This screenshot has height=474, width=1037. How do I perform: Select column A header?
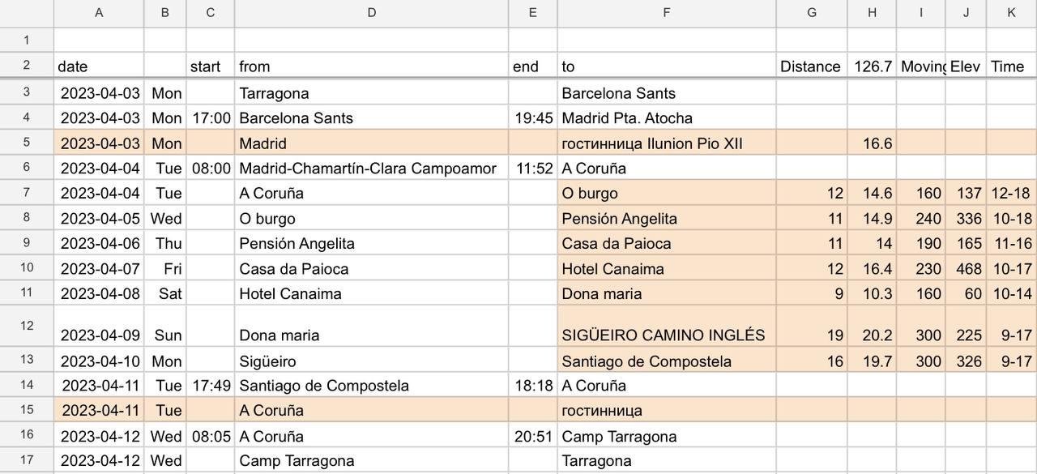99,13
